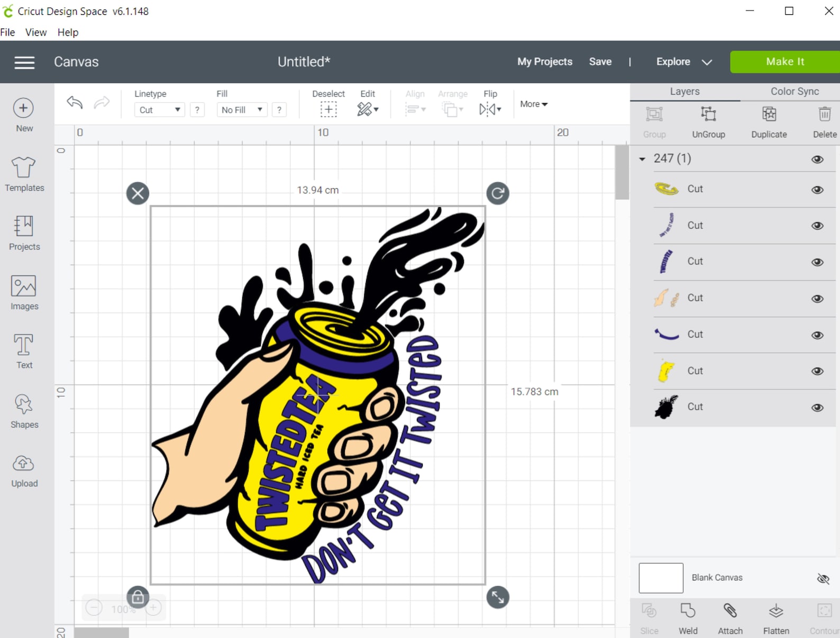
Task: Select the peach hand layer thumbnail
Action: pyautogui.click(x=666, y=298)
